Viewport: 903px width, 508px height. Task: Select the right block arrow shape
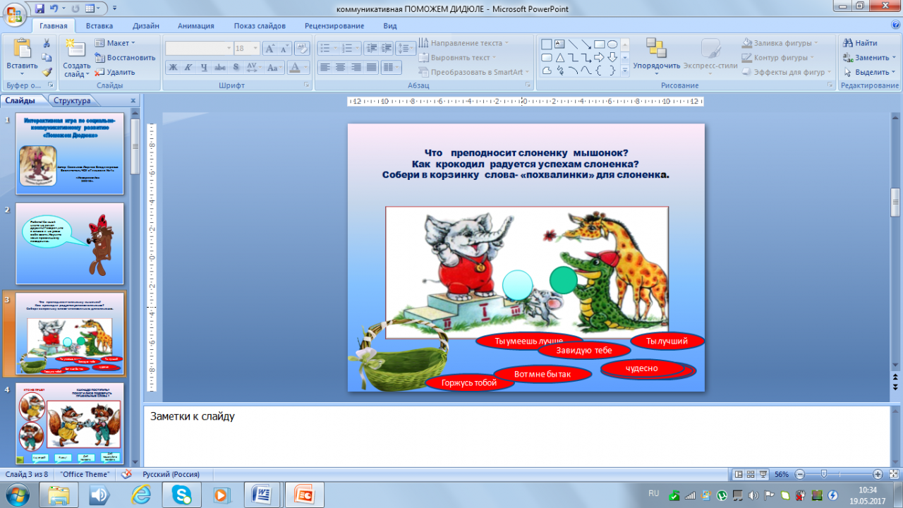point(599,57)
